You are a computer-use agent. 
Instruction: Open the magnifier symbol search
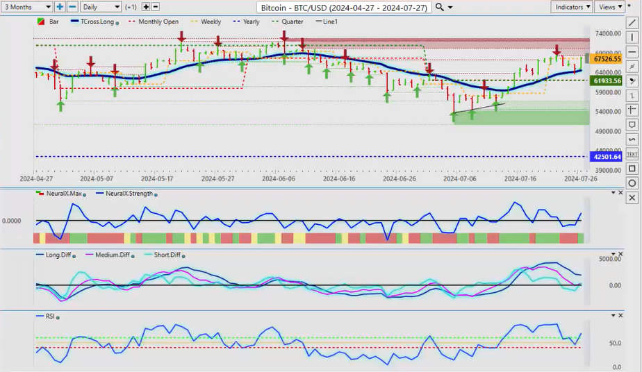440,7
